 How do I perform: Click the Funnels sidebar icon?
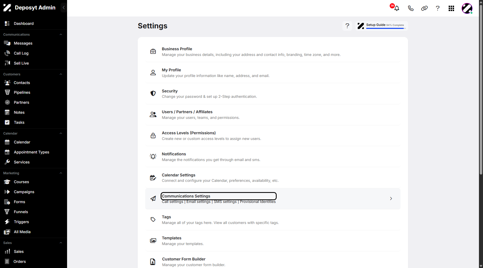7,212
